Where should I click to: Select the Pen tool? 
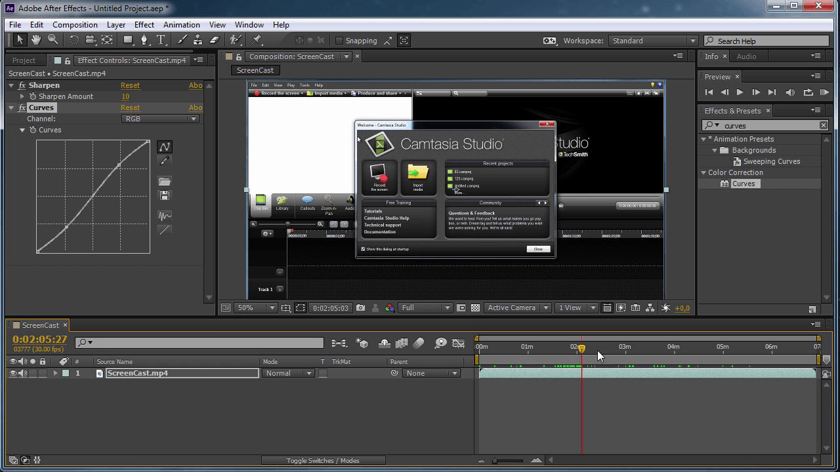(145, 40)
